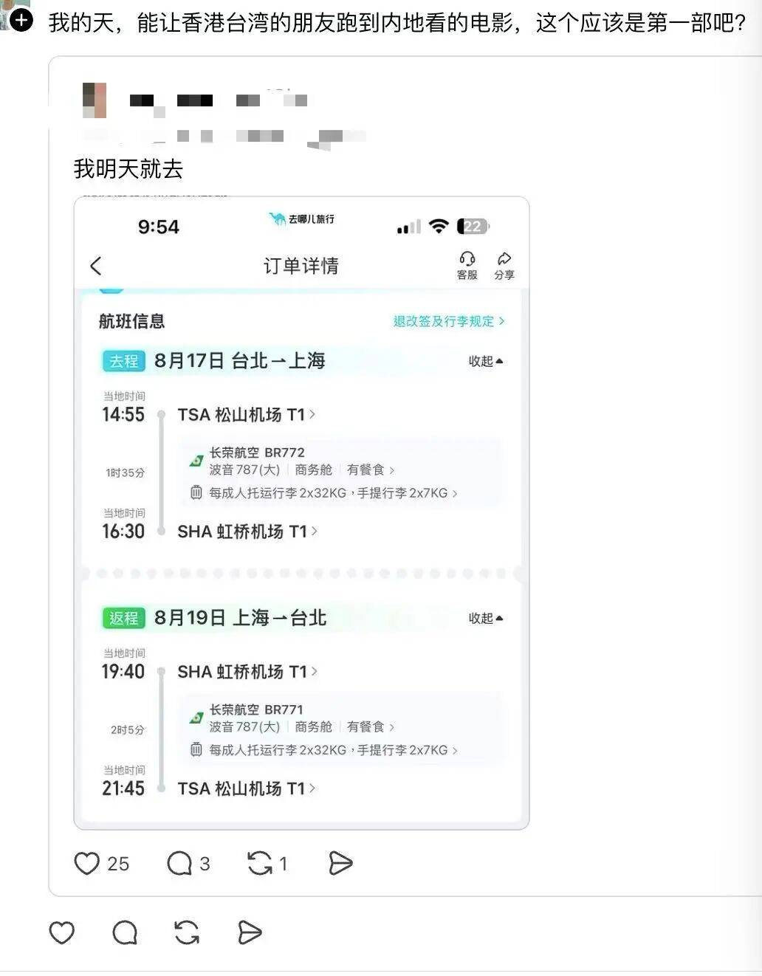Click the plus follow icon on the avatar
Viewport: 762px width, 976px height.
click(21, 20)
